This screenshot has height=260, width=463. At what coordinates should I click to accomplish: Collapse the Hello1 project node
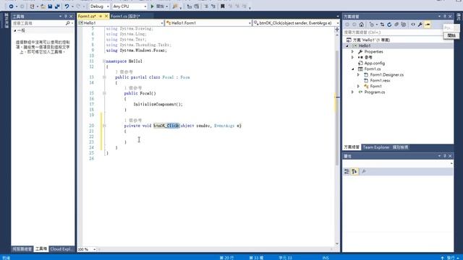[x=347, y=45]
